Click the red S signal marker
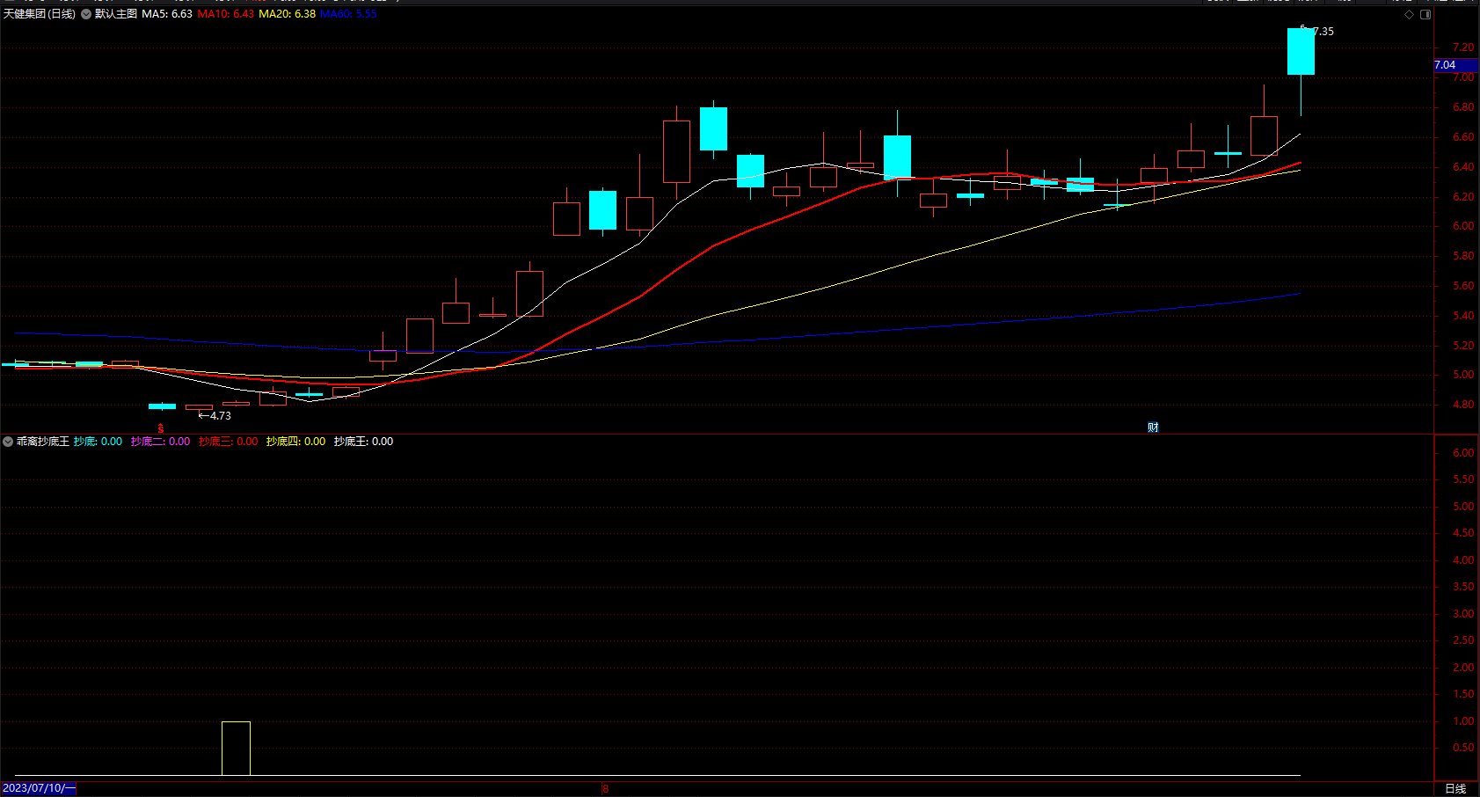The width and height of the screenshot is (1480, 797). tap(161, 428)
